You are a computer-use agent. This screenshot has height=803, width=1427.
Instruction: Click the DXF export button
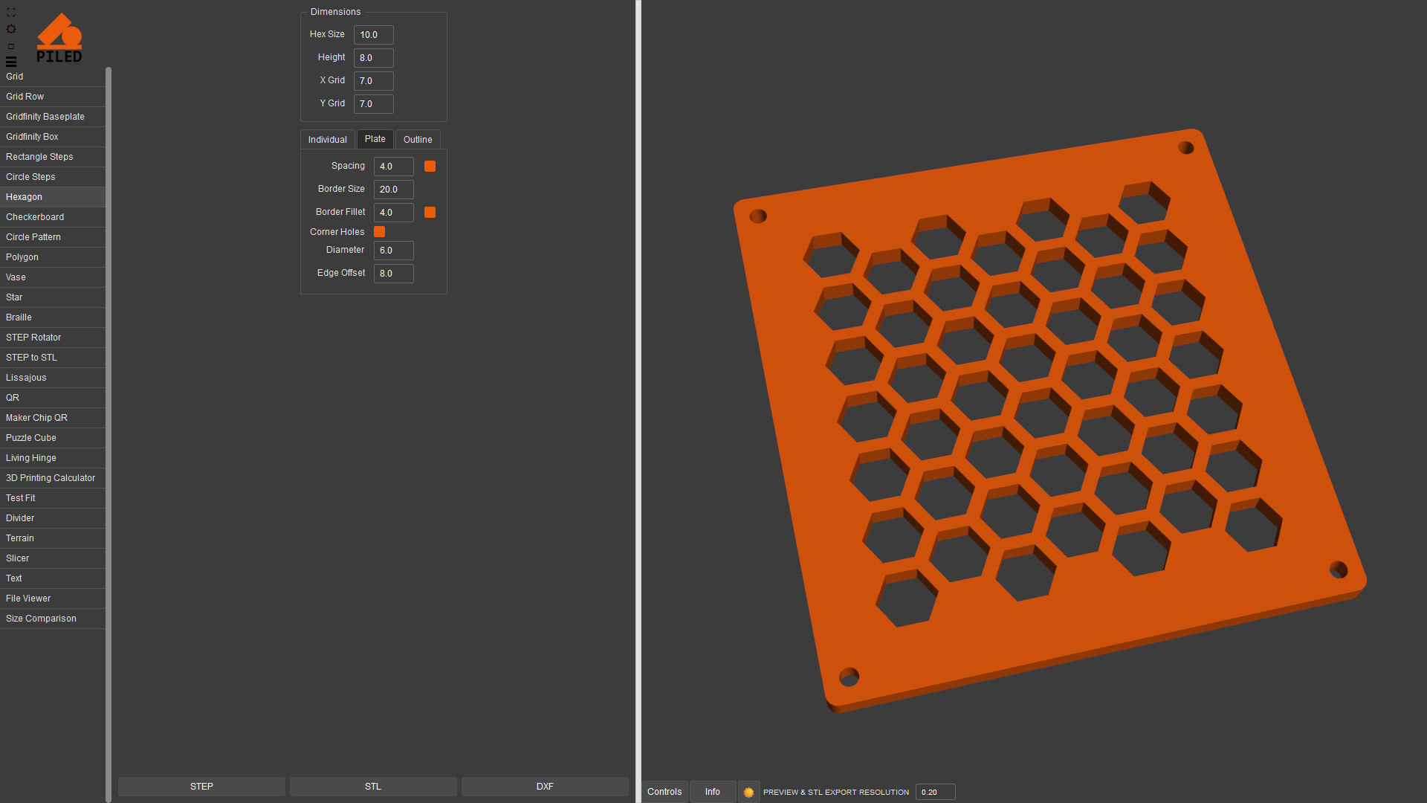[545, 787]
